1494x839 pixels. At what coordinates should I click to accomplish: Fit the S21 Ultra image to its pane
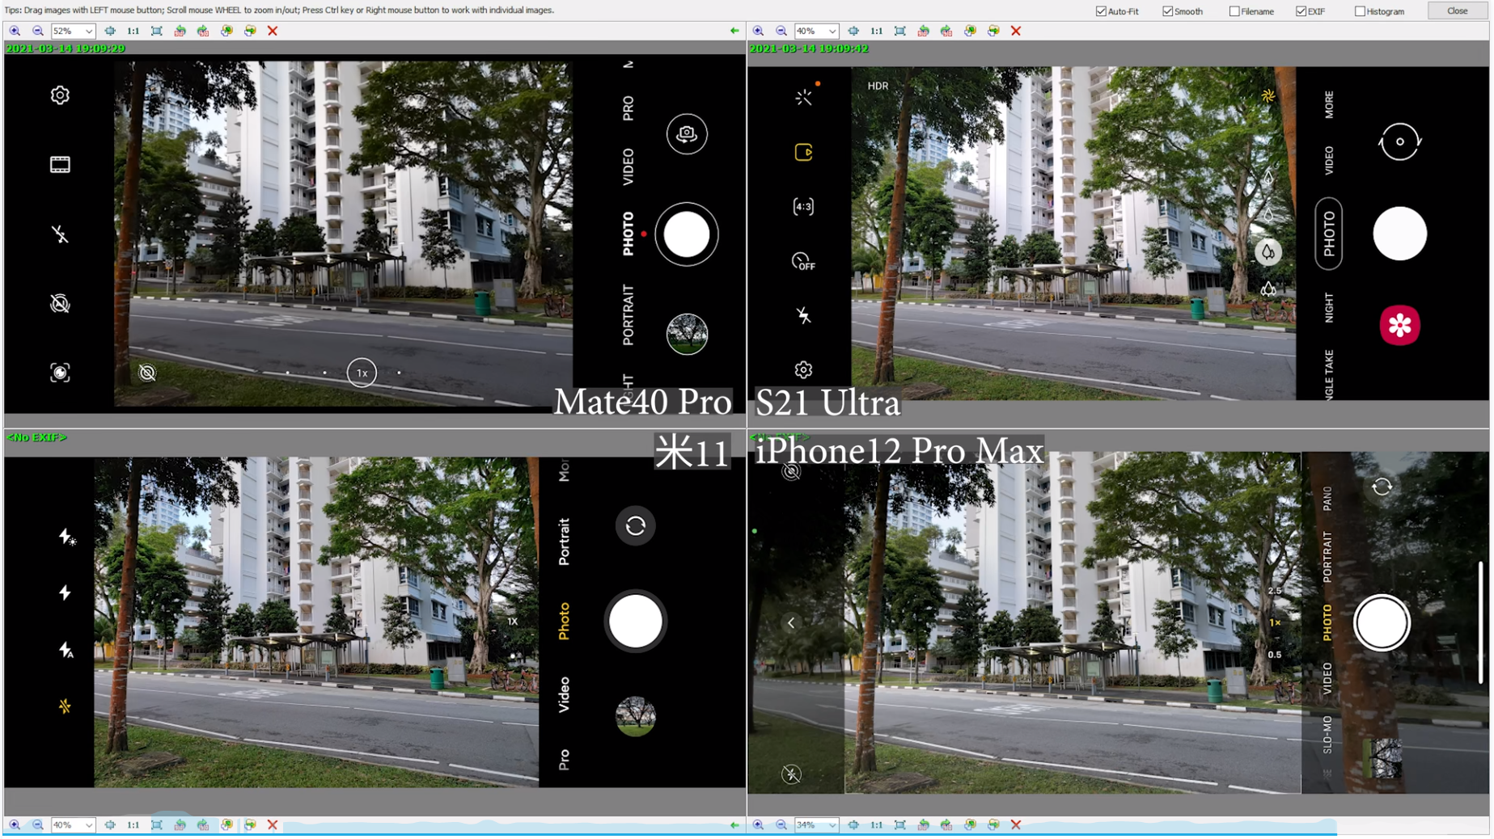click(x=899, y=31)
